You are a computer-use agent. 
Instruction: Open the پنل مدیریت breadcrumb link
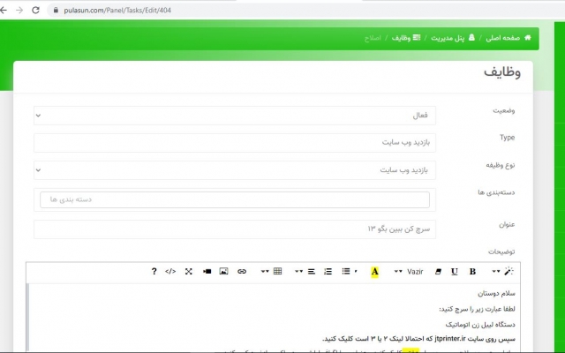[x=448, y=38]
